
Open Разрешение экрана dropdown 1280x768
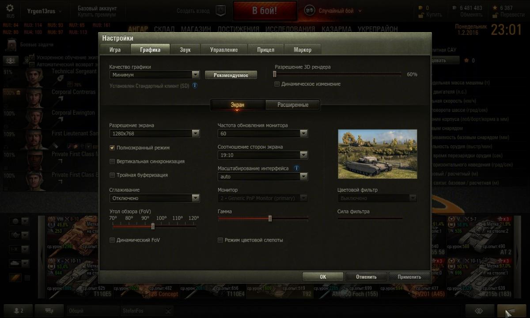155,133
